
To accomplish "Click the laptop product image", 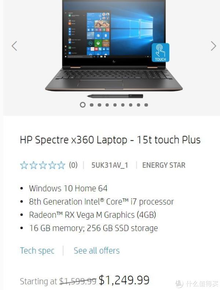I will click(114, 45).
